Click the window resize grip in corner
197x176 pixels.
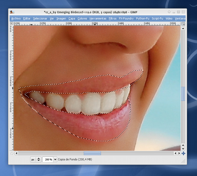pyautogui.click(x=183, y=161)
